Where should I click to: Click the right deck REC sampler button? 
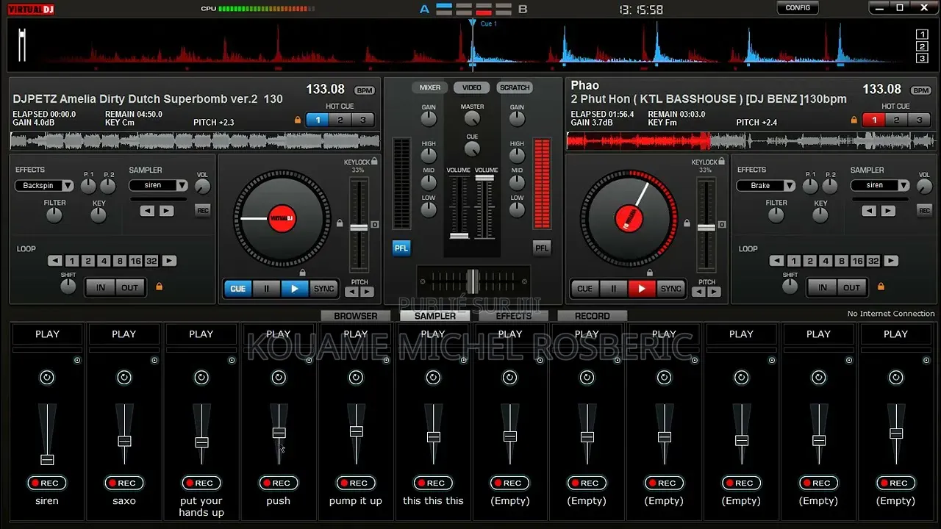[924, 210]
